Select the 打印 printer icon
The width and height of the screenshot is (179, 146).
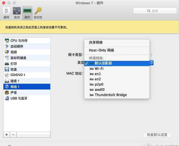[7, 64]
